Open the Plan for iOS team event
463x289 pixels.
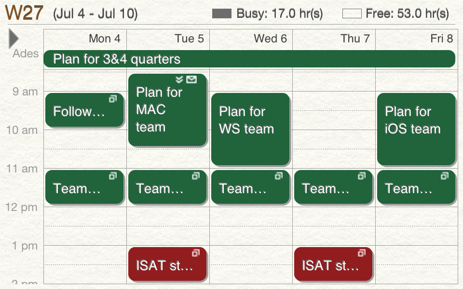(416, 129)
